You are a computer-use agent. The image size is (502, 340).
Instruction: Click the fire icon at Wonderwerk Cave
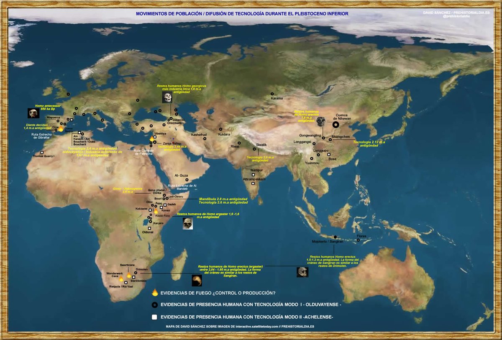click(x=121, y=279)
